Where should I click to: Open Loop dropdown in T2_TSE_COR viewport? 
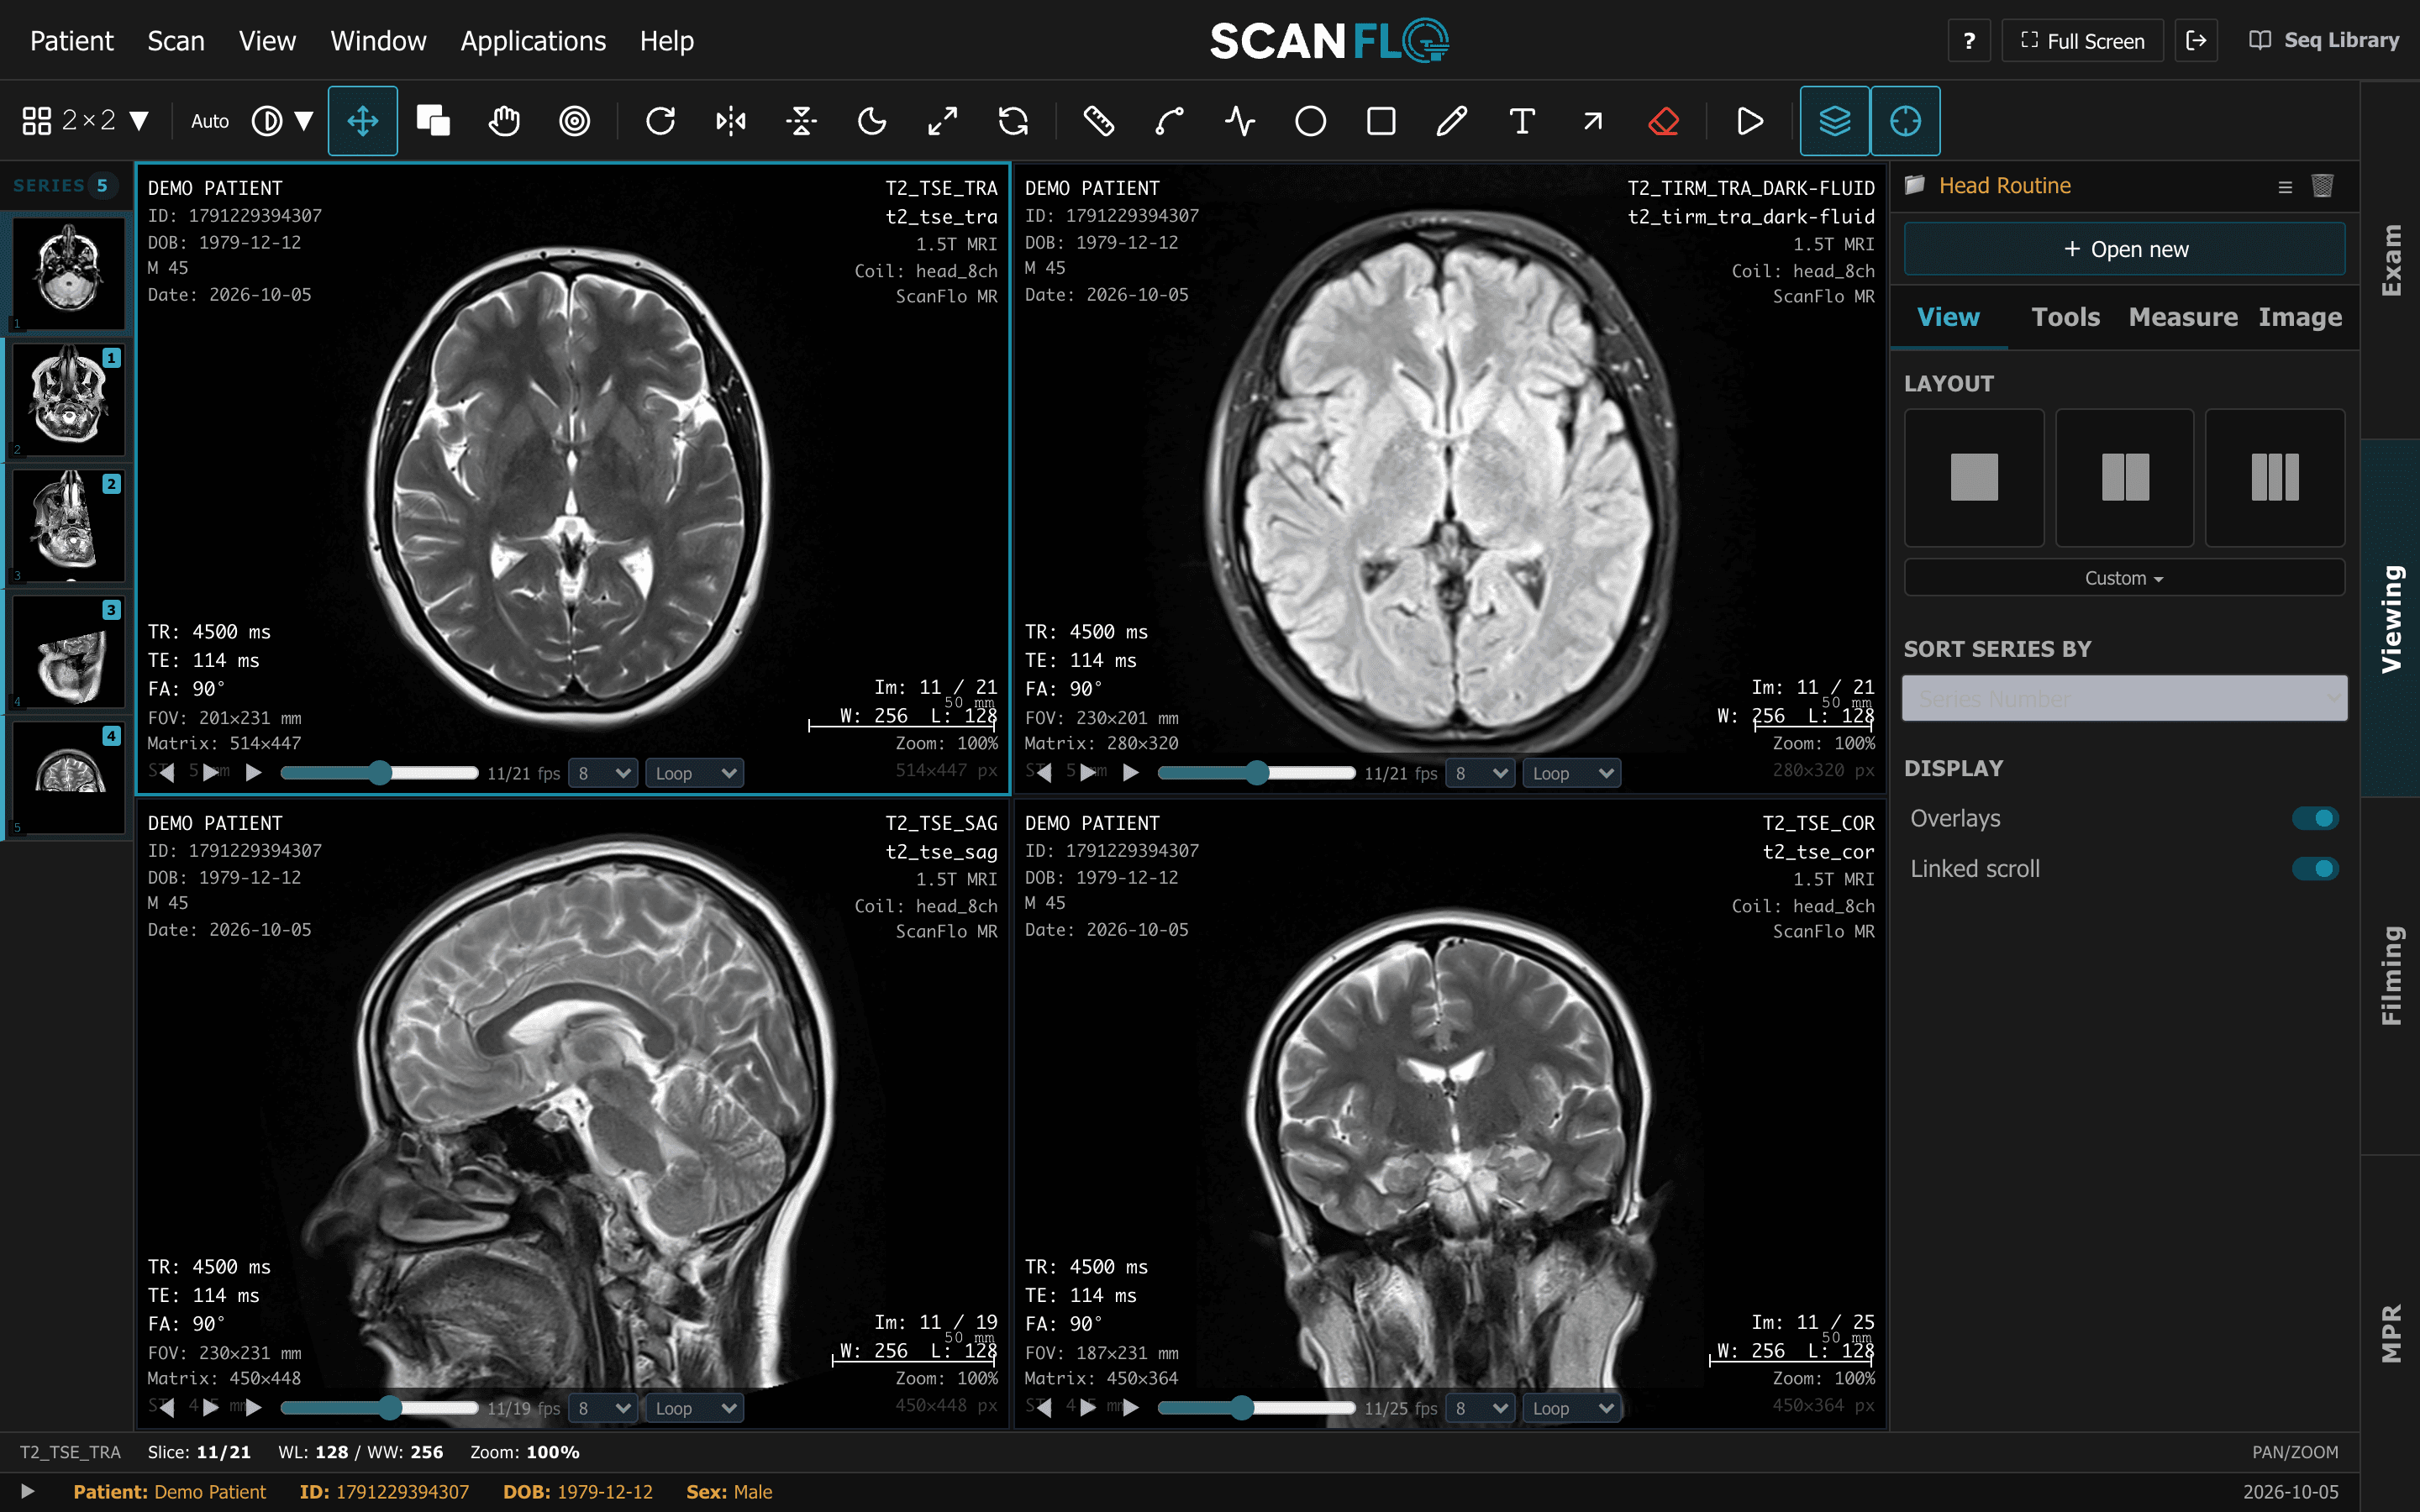point(1571,1408)
